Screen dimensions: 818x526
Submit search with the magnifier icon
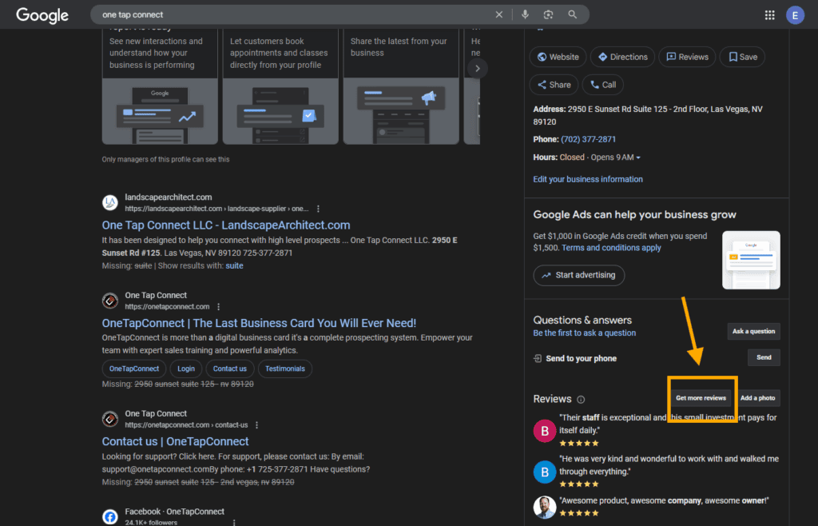[x=572, y=14]
